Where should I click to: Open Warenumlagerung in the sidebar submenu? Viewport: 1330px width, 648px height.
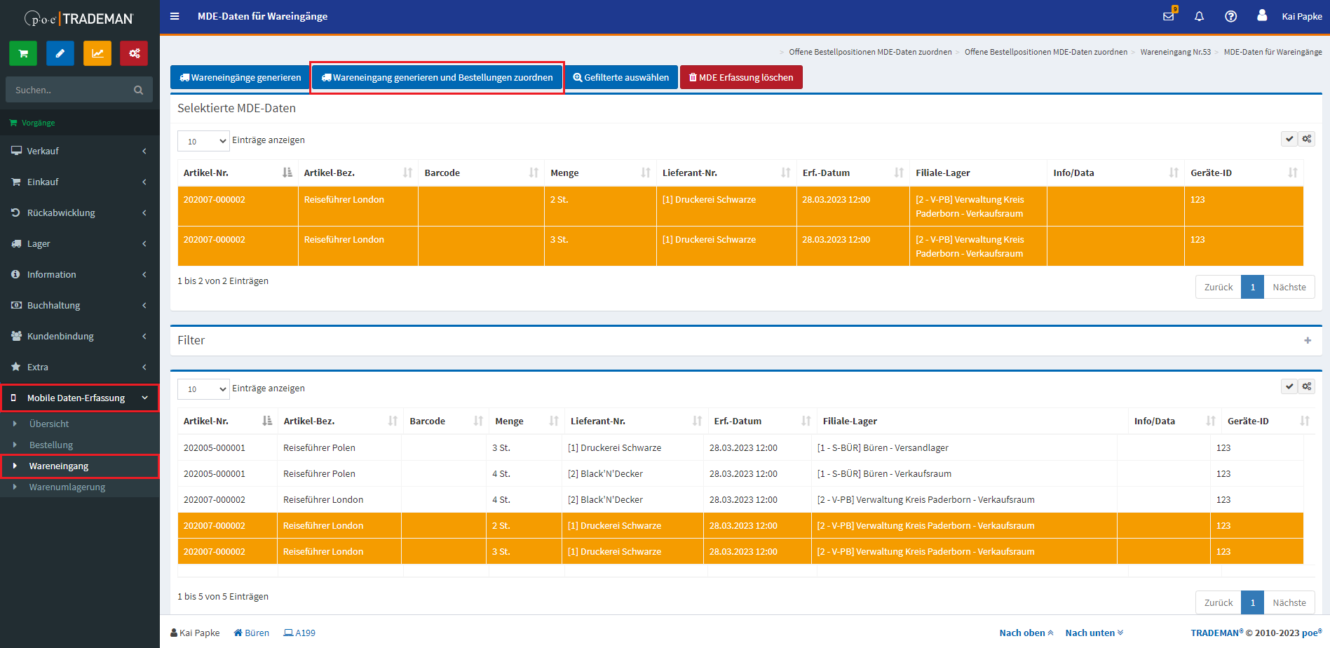point(67,487)
